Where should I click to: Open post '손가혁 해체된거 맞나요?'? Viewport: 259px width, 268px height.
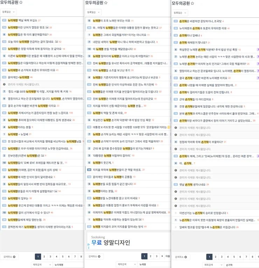click(x=193, y=43)
